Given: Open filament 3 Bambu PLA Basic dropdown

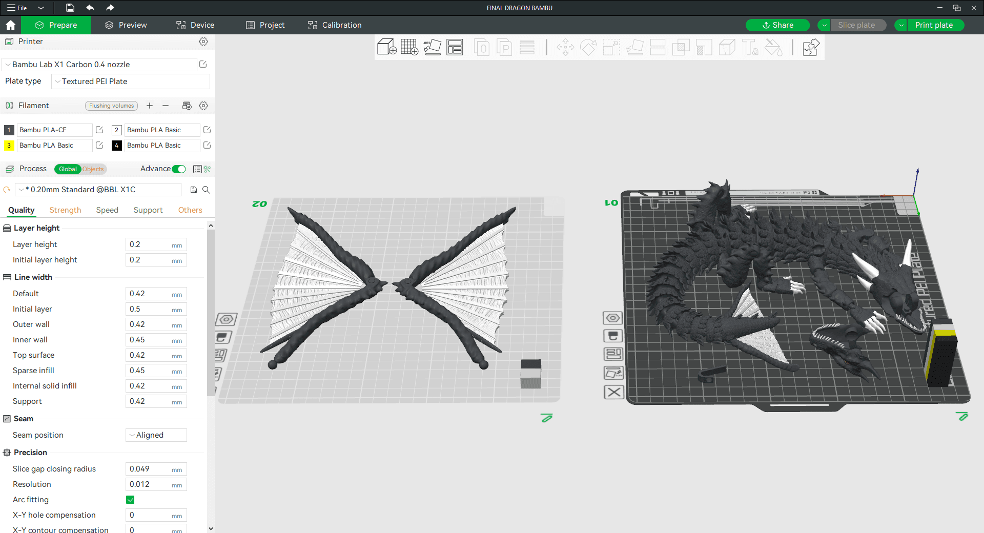Looking at the screenshot, I should pyautogui.click(x=54, y=146).
